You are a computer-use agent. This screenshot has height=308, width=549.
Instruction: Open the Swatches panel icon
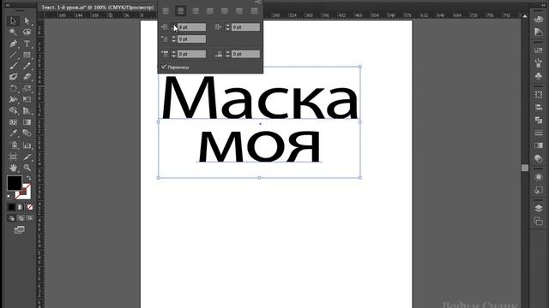tap(539, 51)
